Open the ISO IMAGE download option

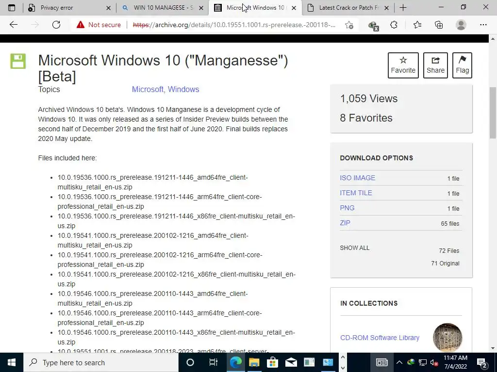pyautogui.click(x=358, y=178)
